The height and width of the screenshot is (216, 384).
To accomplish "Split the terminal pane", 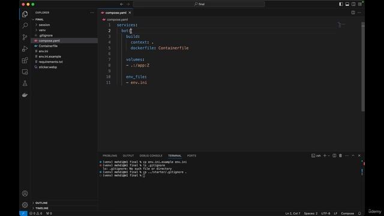I will (334, 156).
